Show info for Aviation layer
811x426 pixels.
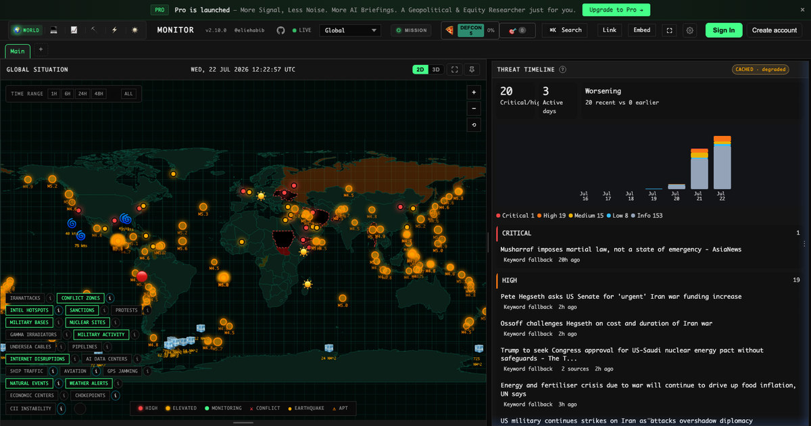(x=96, y=371)
